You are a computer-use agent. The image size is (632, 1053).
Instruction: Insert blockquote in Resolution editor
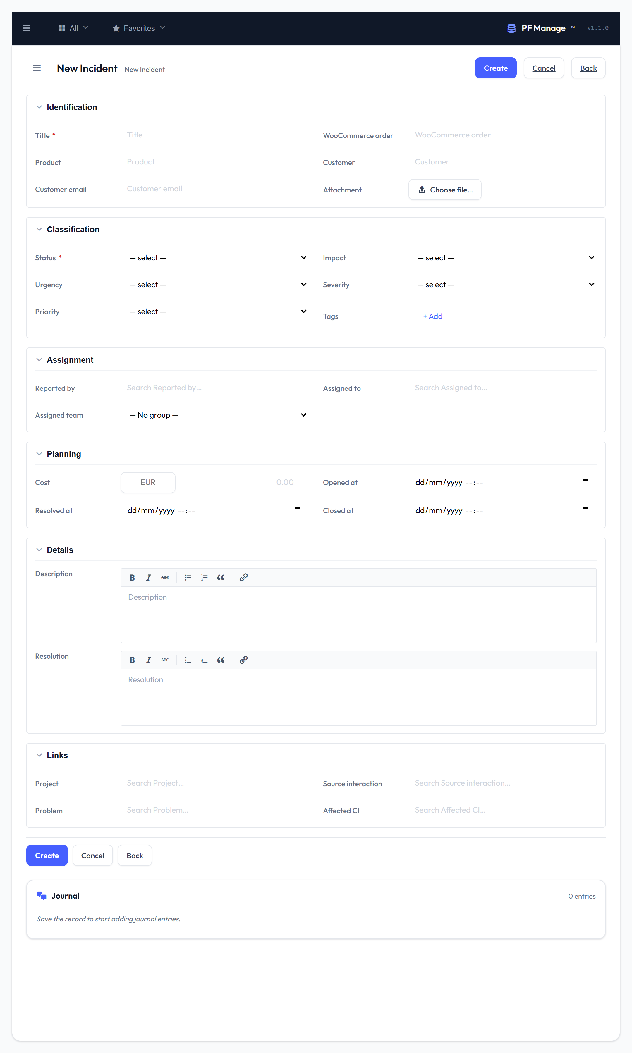[221, 660]
